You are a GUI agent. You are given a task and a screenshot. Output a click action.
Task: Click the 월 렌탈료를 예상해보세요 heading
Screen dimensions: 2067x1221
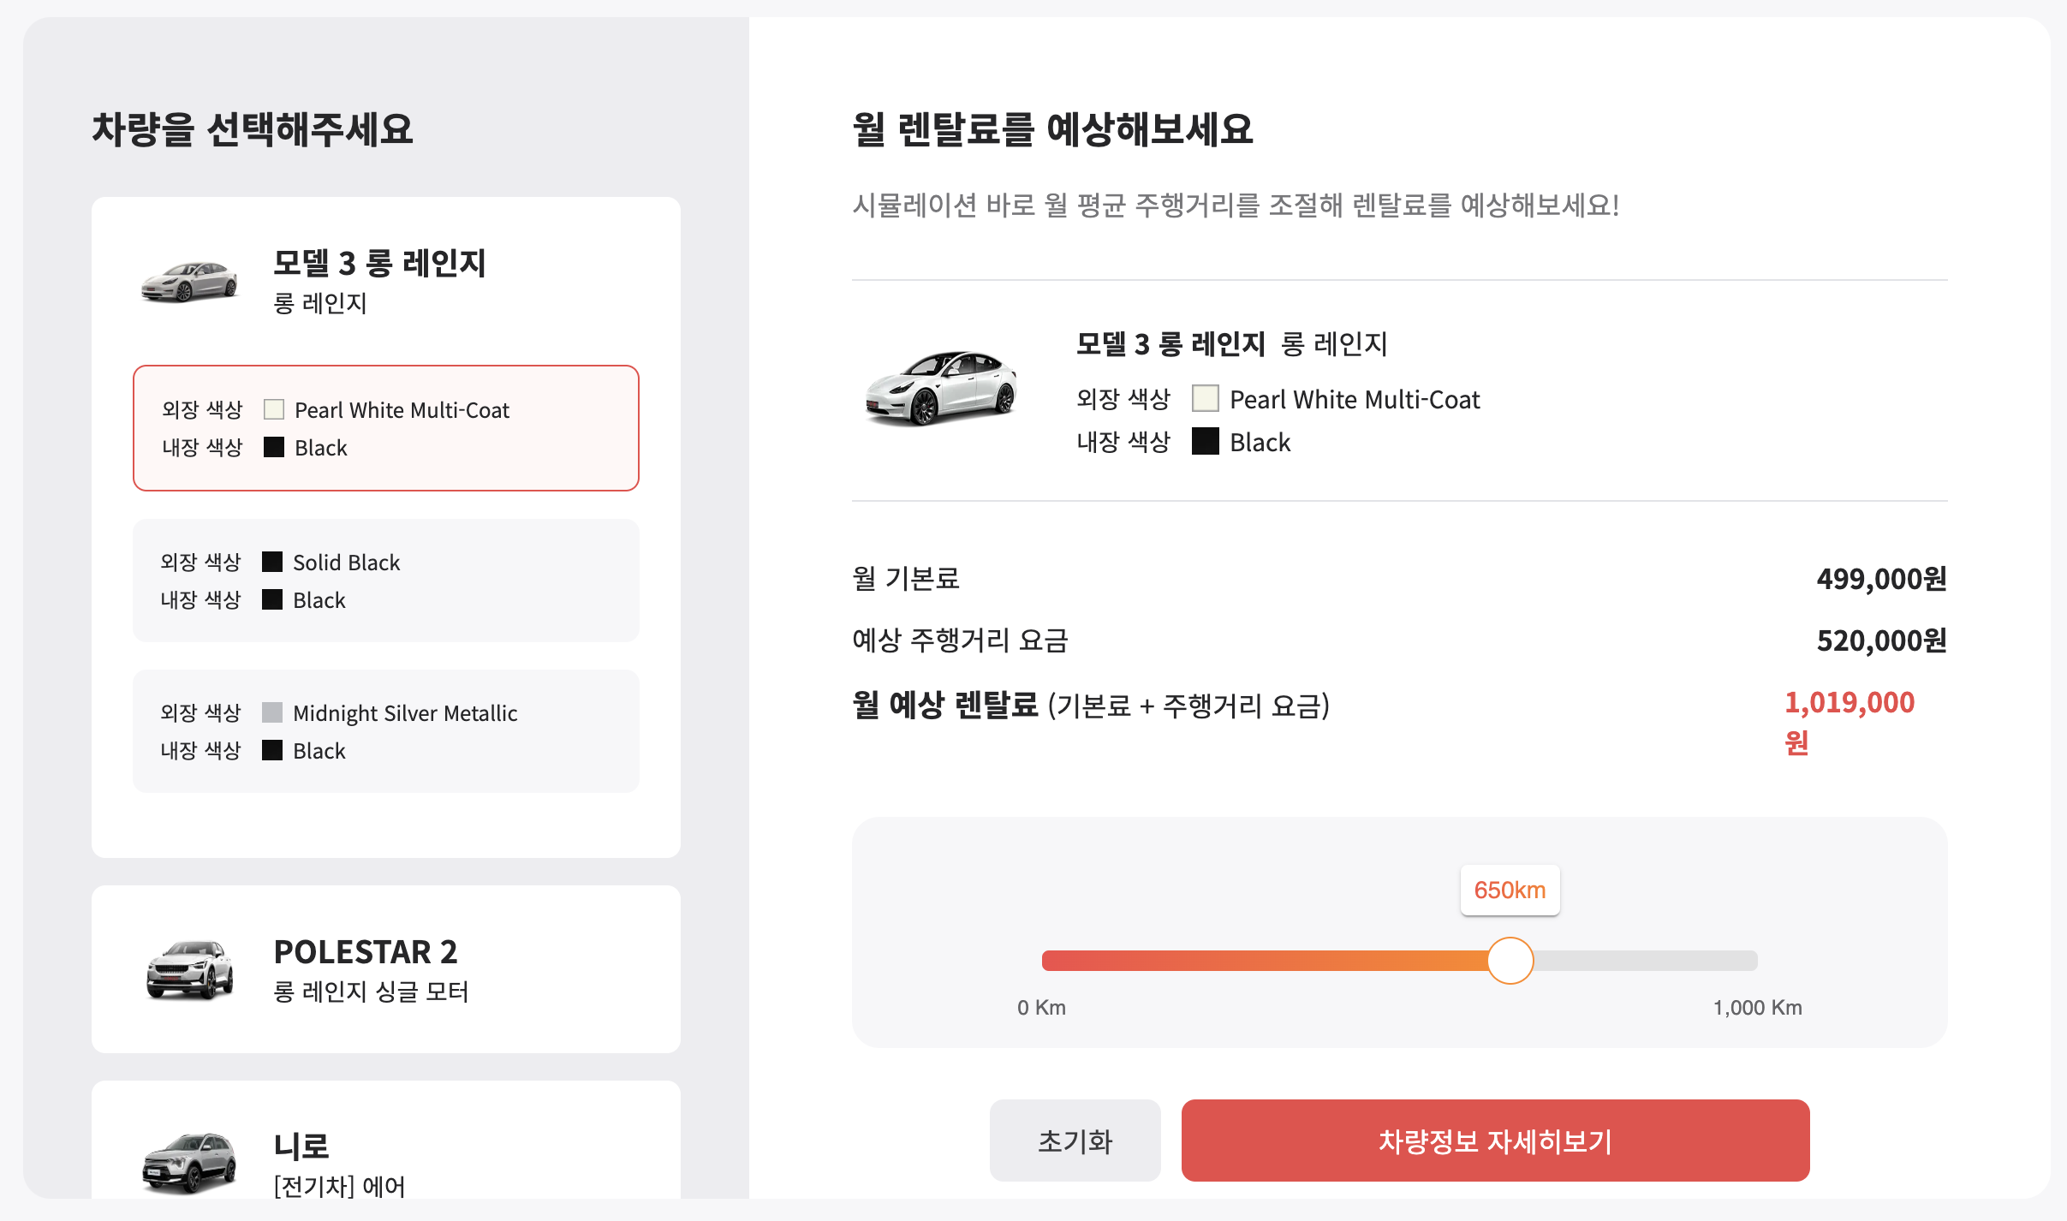pyautogui.click(x=1052, y=130)
